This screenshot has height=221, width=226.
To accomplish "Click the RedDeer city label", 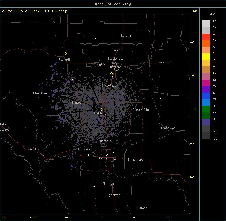I will click(115, 67).
